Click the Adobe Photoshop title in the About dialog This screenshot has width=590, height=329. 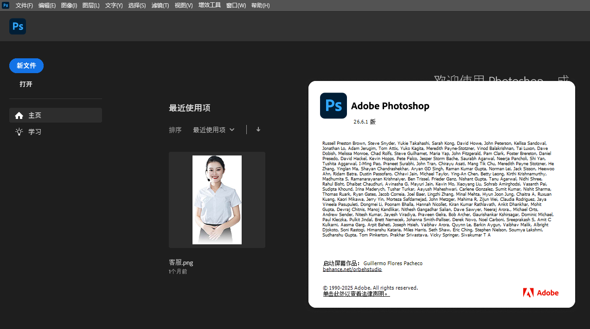pyautogui.click(x=390, y=106)
